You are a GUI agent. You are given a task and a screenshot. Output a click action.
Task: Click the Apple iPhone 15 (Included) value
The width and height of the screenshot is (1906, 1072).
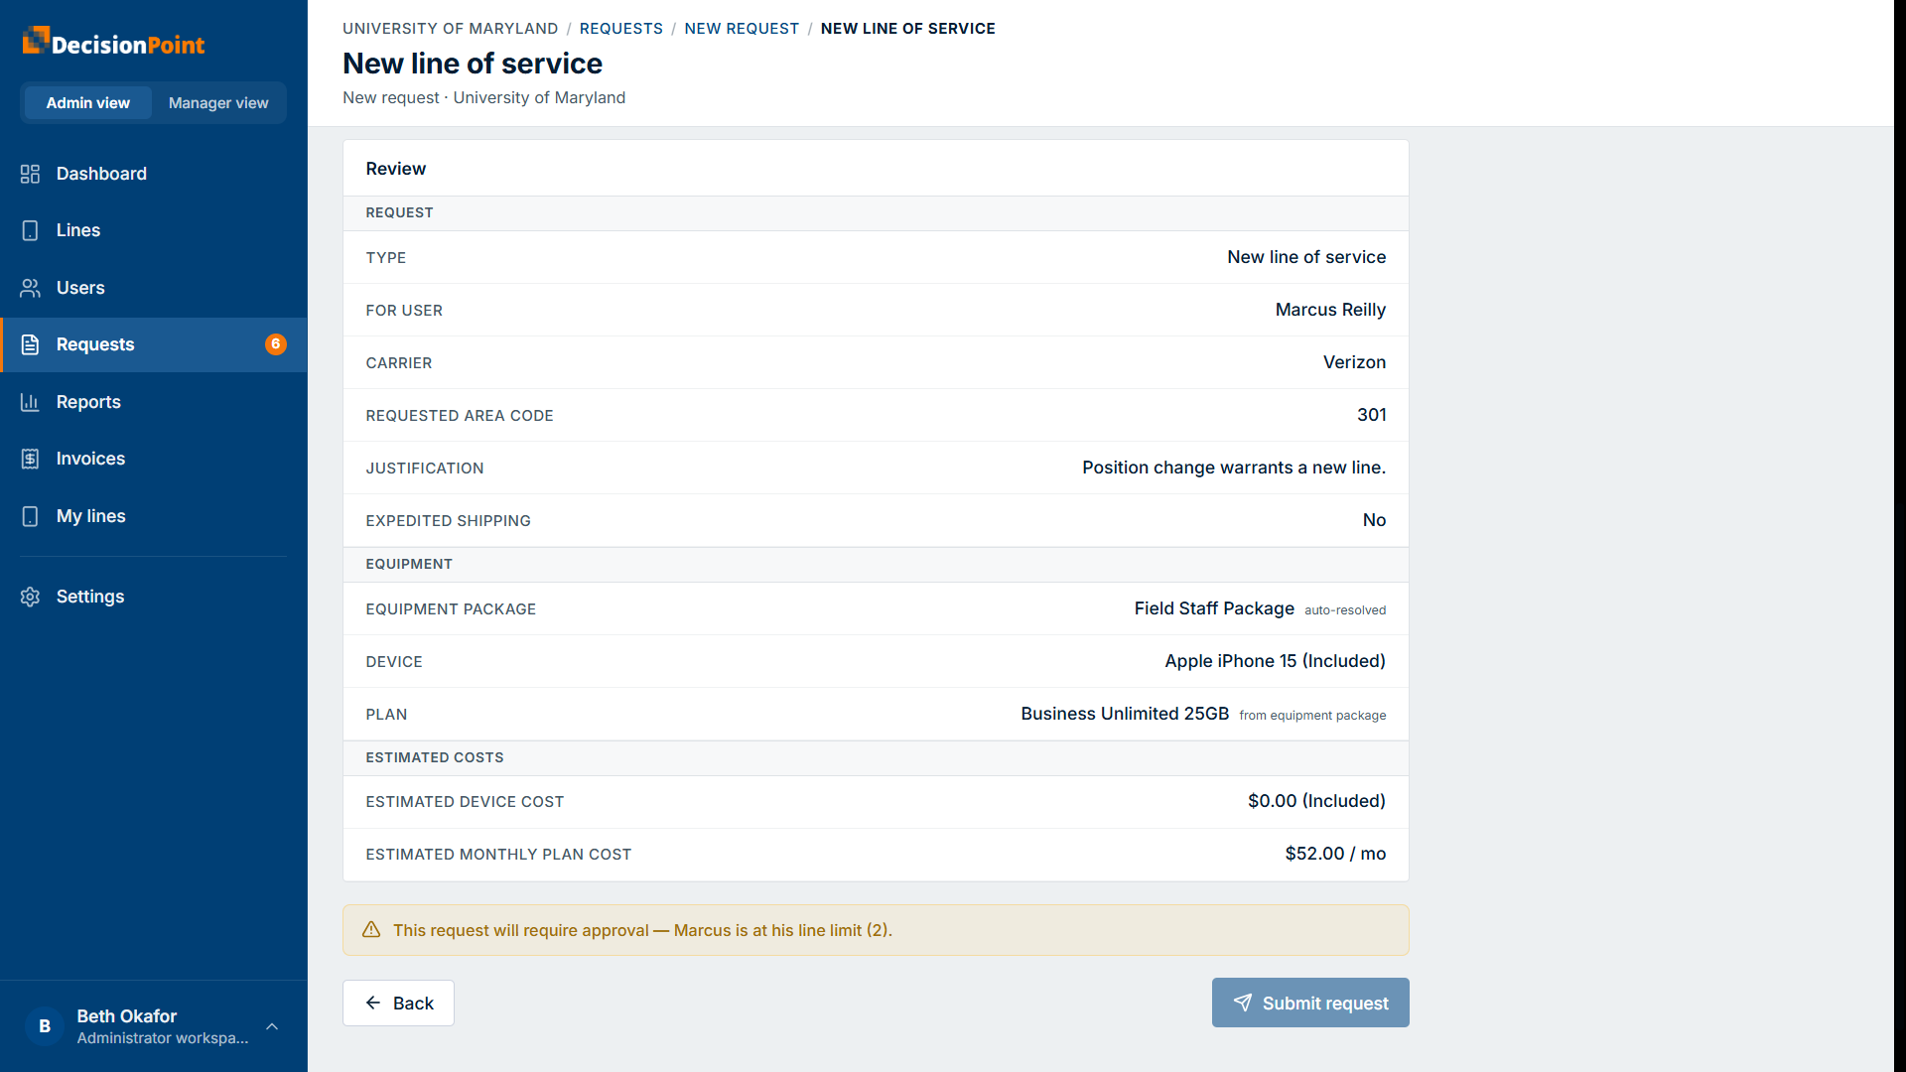point(1275,661)
